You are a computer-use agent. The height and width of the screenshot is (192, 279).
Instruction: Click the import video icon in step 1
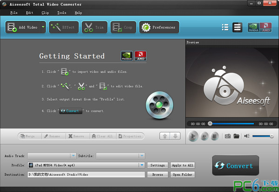coord(65,72)
